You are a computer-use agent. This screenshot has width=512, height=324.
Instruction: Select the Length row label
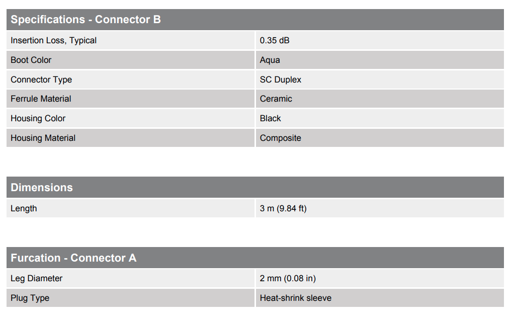coord(24,208)
